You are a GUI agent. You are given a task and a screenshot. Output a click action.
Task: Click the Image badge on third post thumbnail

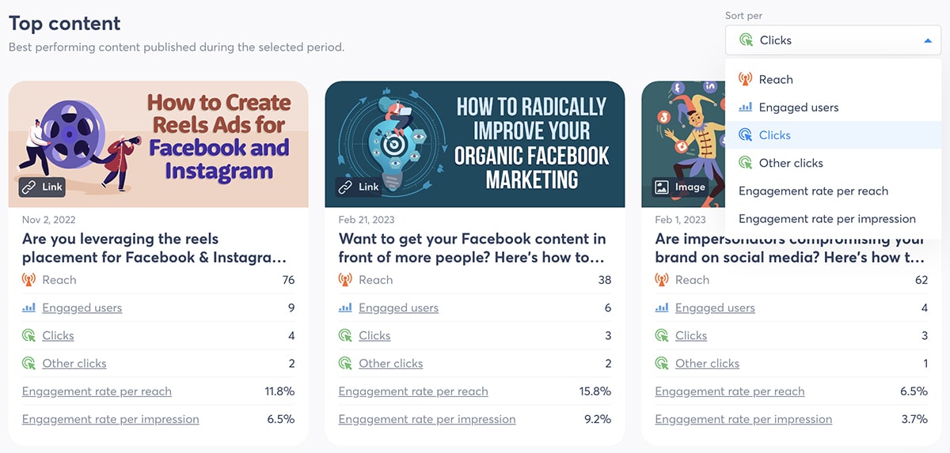click(678, 187)
